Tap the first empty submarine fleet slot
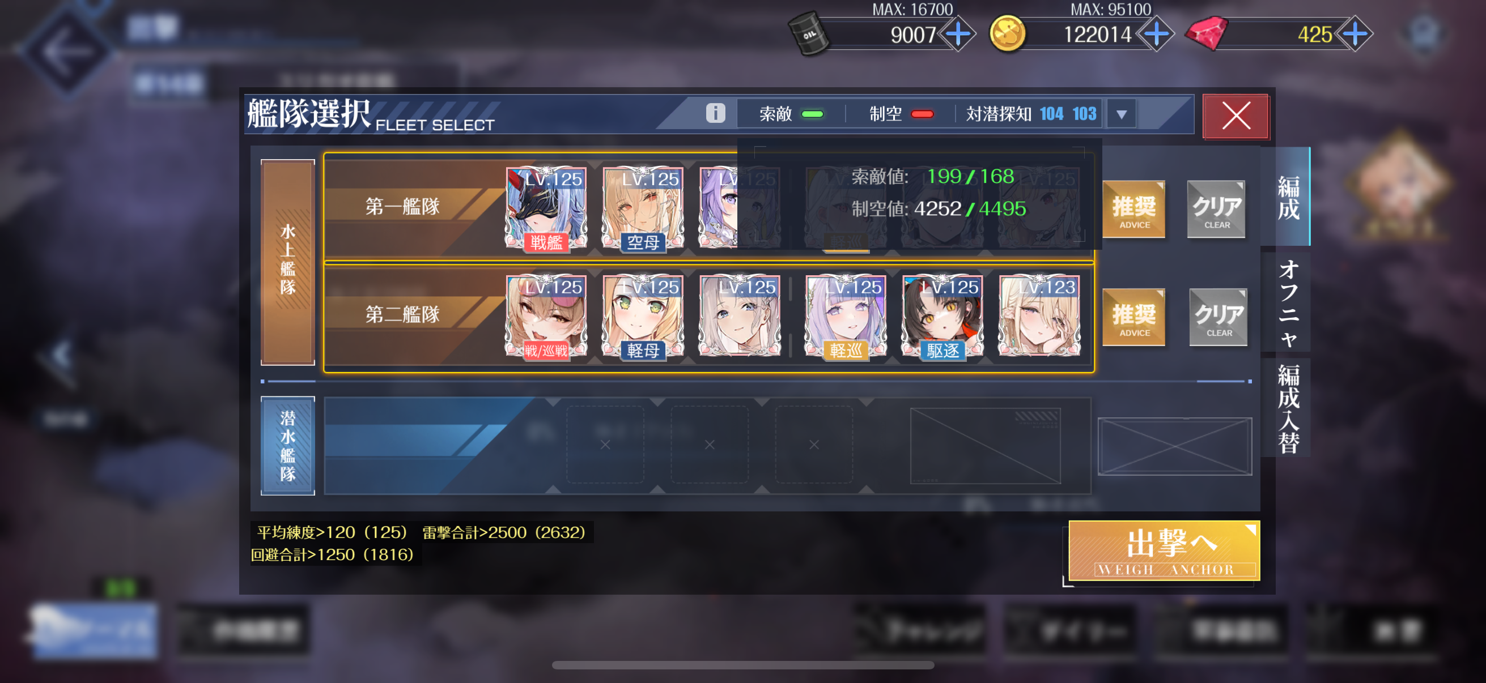The width and height of the screenshot is (1486, 683). coord(605,445)
